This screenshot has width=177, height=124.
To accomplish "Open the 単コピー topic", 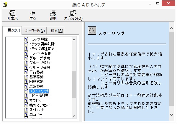I will pyautogui.click(x=36, y=114).
